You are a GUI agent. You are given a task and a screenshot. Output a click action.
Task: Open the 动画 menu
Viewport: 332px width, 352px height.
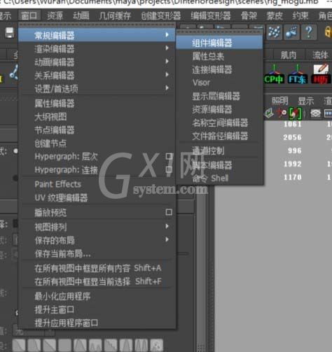pyautogui.click(x=81, y=15)
